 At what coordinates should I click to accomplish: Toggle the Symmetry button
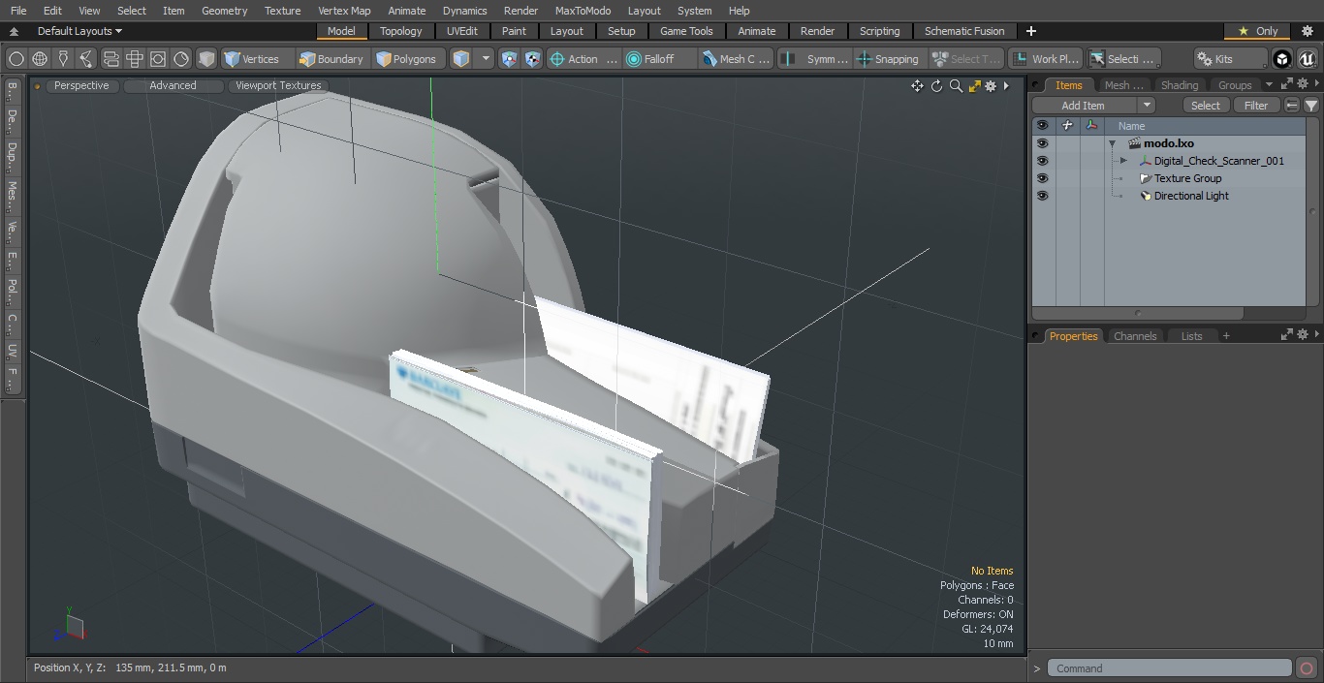(x=816, y=59)
